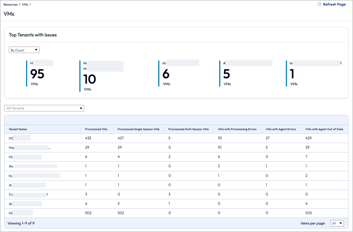The height and width of the screenshot is (232, 353).
Task: Click the value 432 in Provisioned VMs
Action: coord(88,138)
